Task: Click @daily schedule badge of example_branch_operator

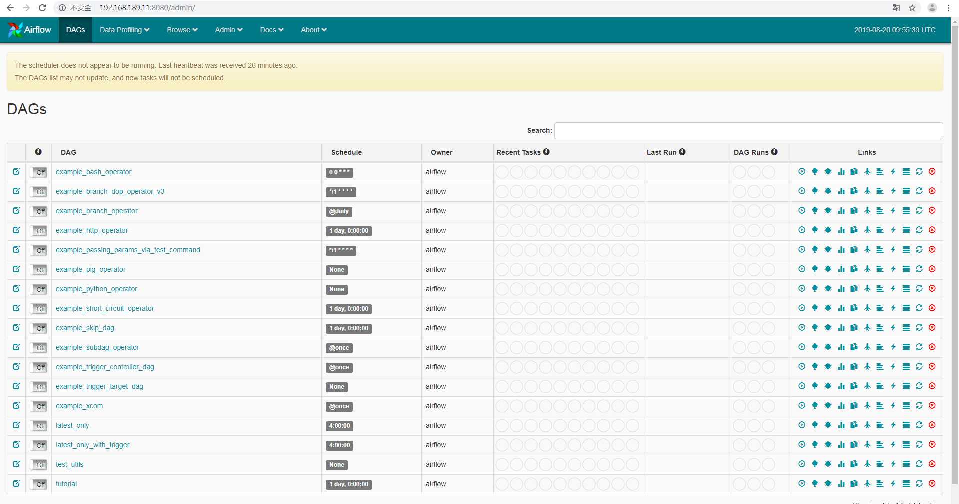Action: click(339, 211)
